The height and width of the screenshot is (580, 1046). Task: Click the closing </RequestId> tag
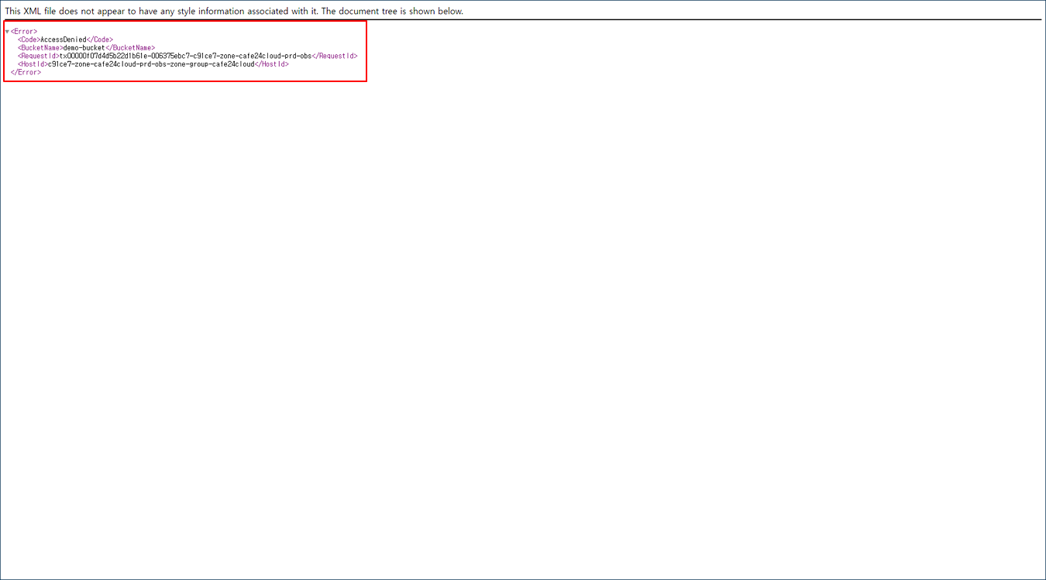[335, 56]
